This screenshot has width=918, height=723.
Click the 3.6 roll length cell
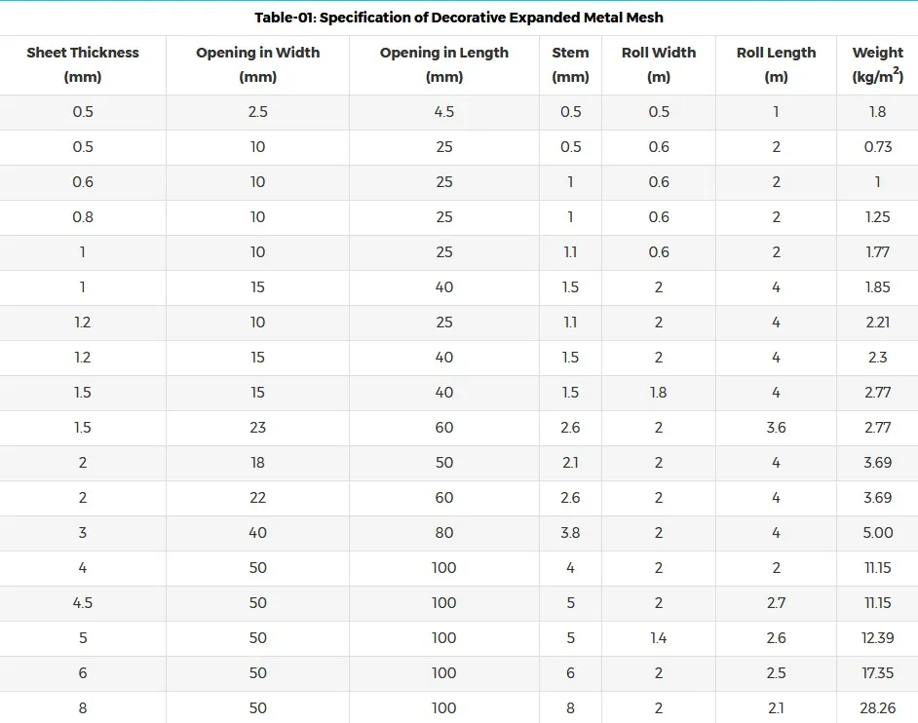click(776, 428)
